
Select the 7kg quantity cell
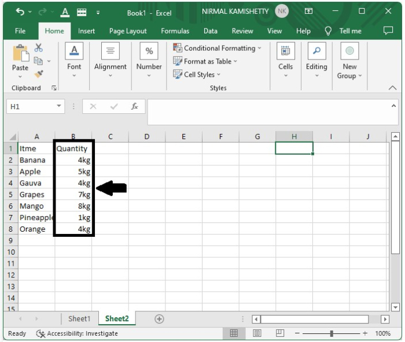[73, 195]
